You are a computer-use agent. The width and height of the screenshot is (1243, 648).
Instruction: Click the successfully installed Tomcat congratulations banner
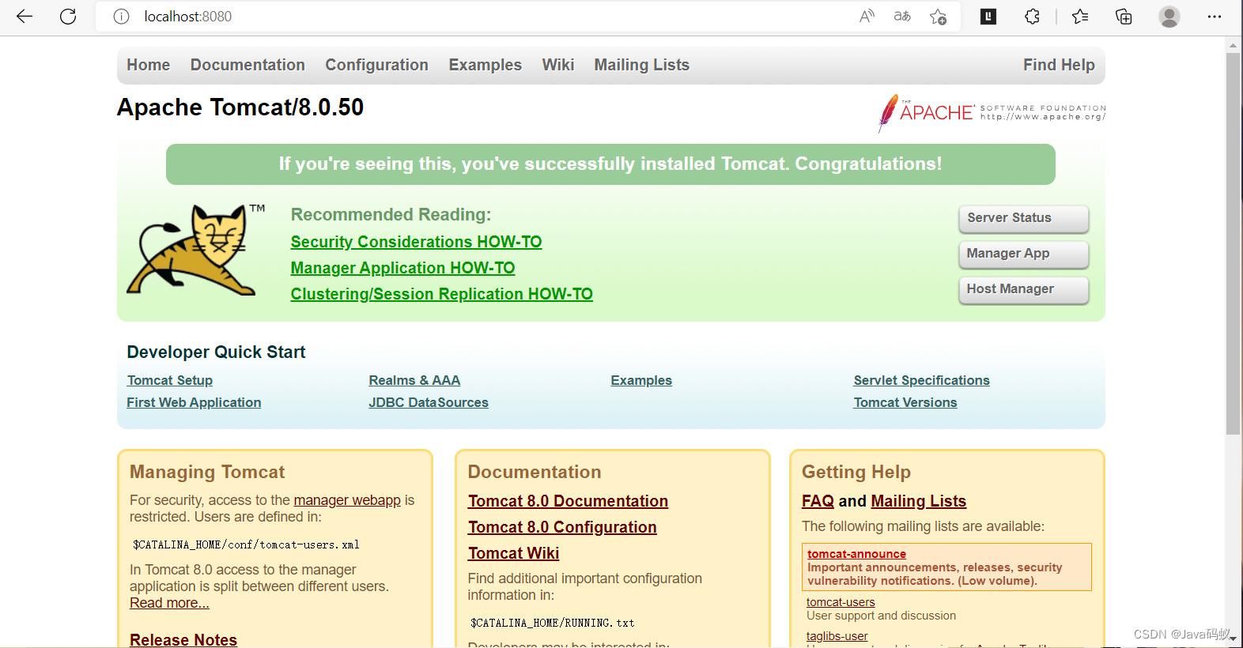coord(610,164)
